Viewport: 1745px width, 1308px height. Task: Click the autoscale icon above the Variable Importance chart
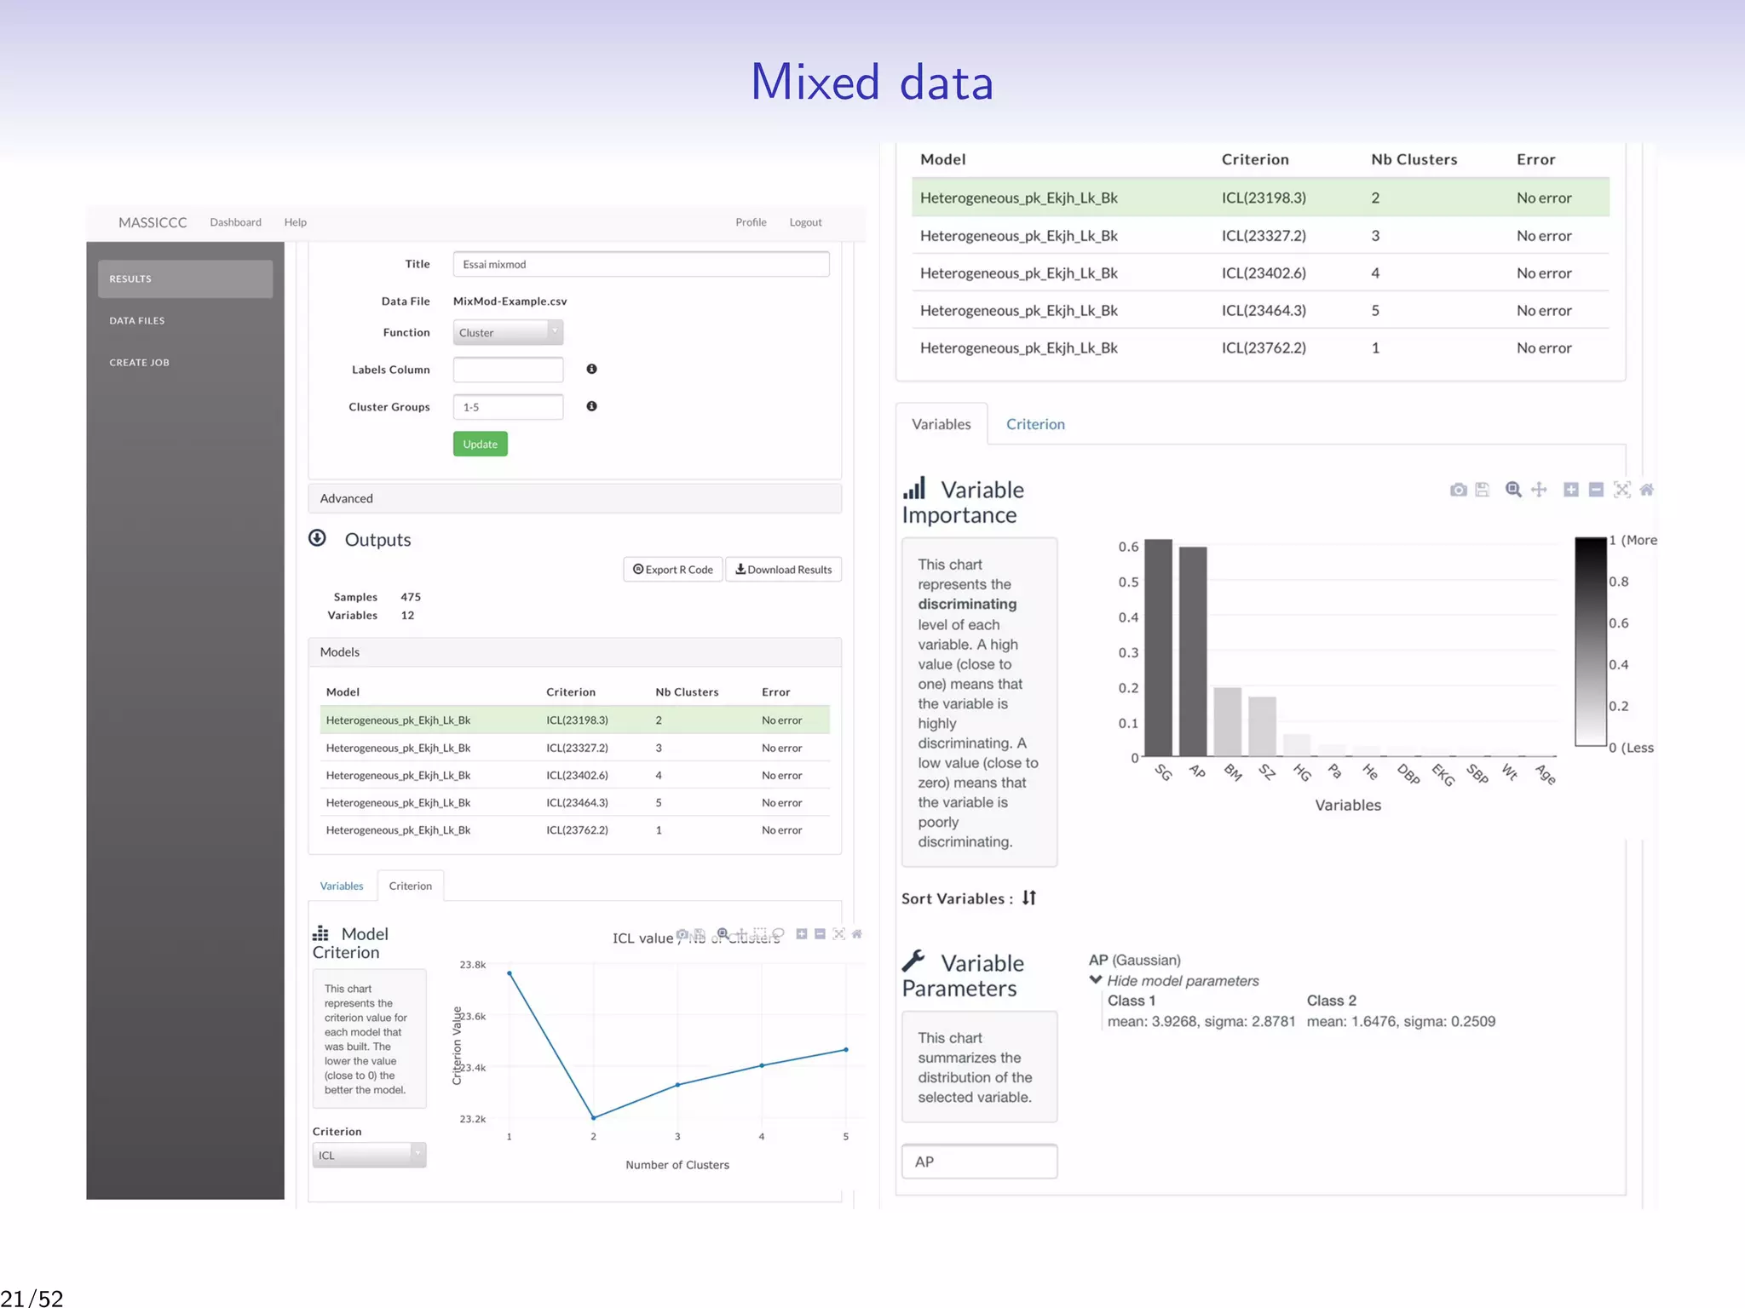[1622, 490]
